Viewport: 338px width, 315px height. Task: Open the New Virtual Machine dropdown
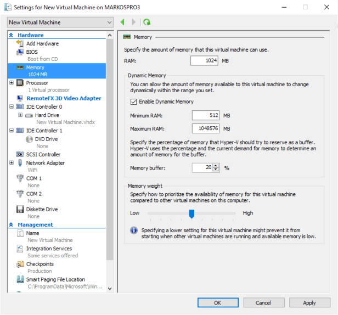tap(60, 22)
